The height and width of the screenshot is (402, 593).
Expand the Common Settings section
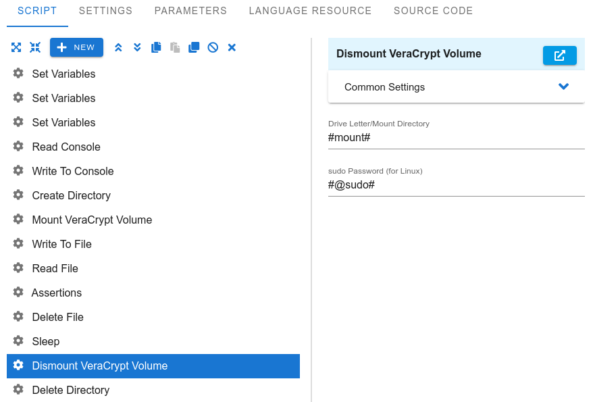pos(457,87)
